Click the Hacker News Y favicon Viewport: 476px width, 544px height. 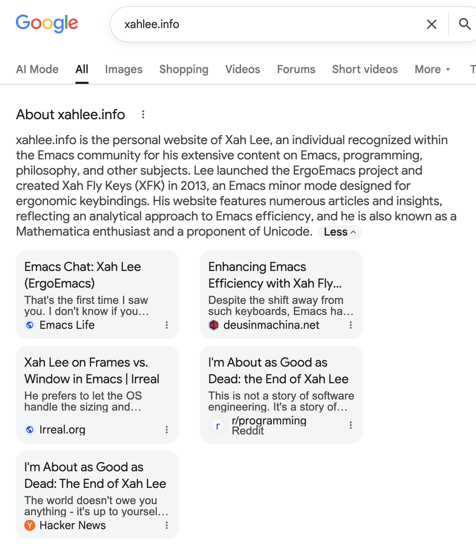[x=30, y=525]
